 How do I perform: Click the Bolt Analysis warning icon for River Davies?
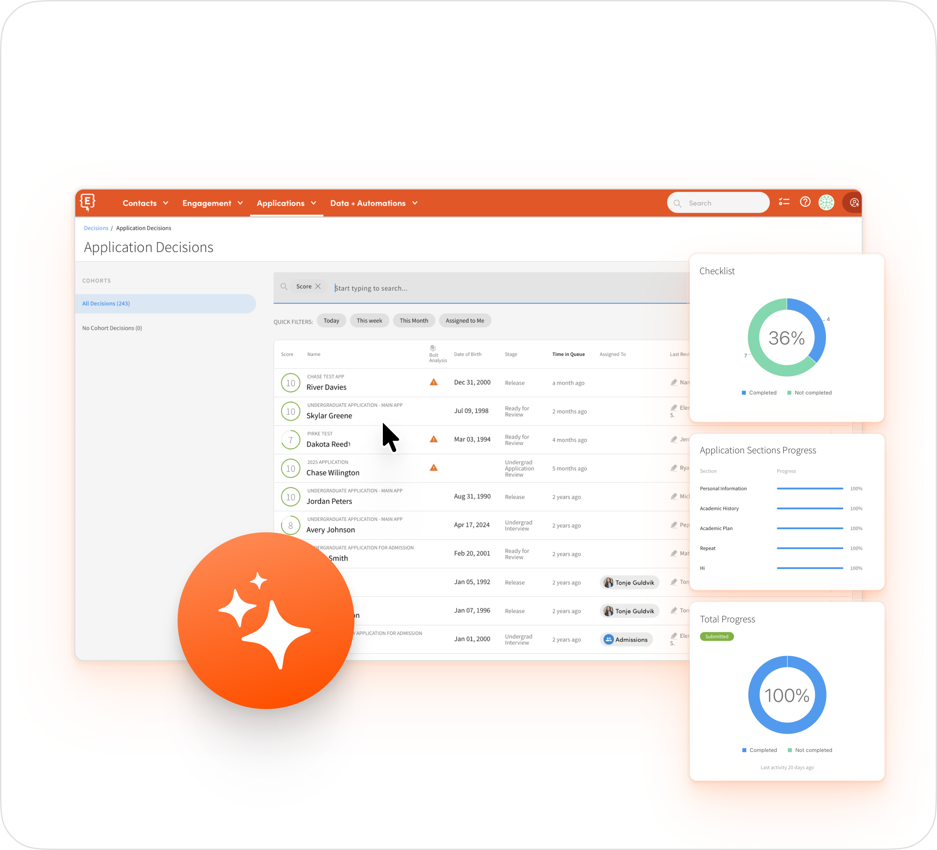[434, 382]
